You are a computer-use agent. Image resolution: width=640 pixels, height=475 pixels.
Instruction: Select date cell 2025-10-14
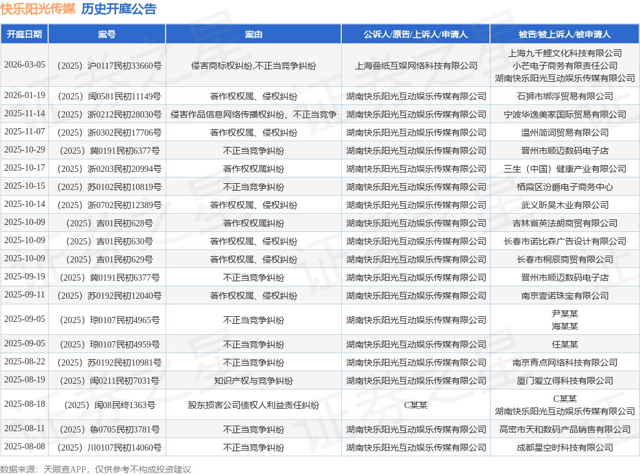pyautogui.click(x=24, y=204)
